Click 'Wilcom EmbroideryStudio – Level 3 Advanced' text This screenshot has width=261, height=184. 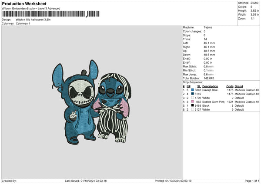click(31, 9)
